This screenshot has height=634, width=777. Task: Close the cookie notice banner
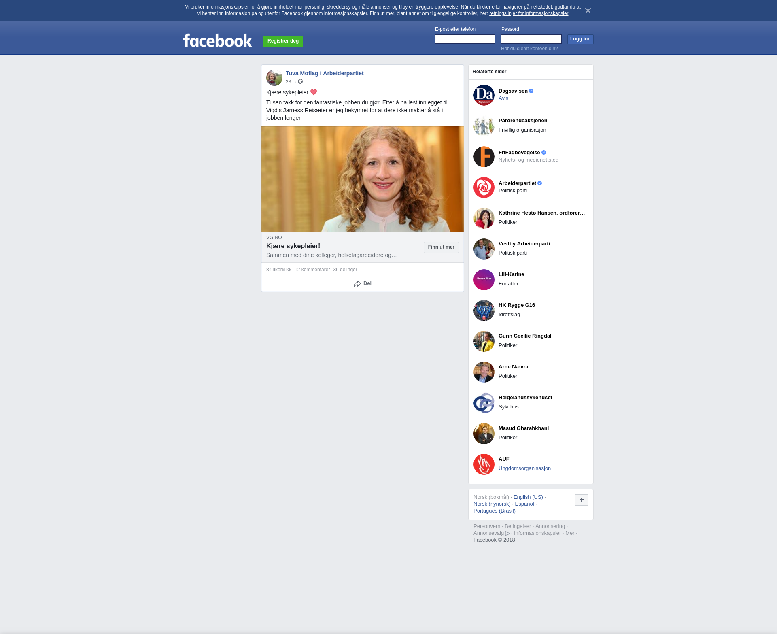pos(588,11)
